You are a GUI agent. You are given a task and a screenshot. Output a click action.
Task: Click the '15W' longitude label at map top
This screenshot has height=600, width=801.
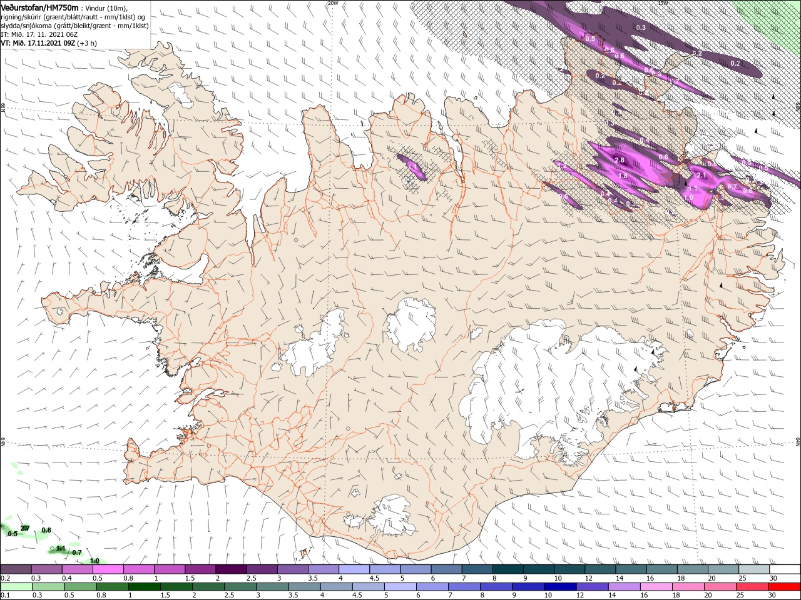pyautogui.click(x=663, y=3)
